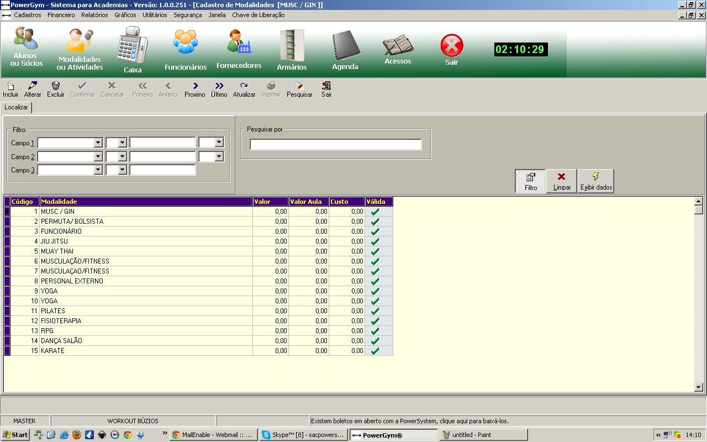Go to first record with Primeiro
Screen dimensions: 707x442
click(142, 90)
